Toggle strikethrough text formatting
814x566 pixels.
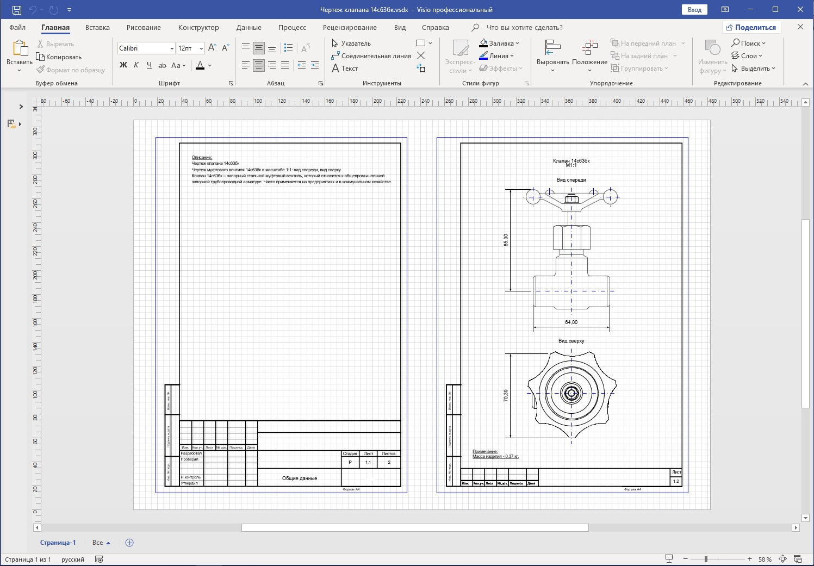[162, 65]
